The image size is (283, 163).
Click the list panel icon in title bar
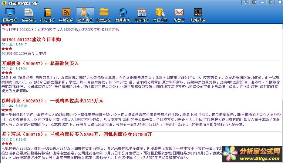[254, 2]
